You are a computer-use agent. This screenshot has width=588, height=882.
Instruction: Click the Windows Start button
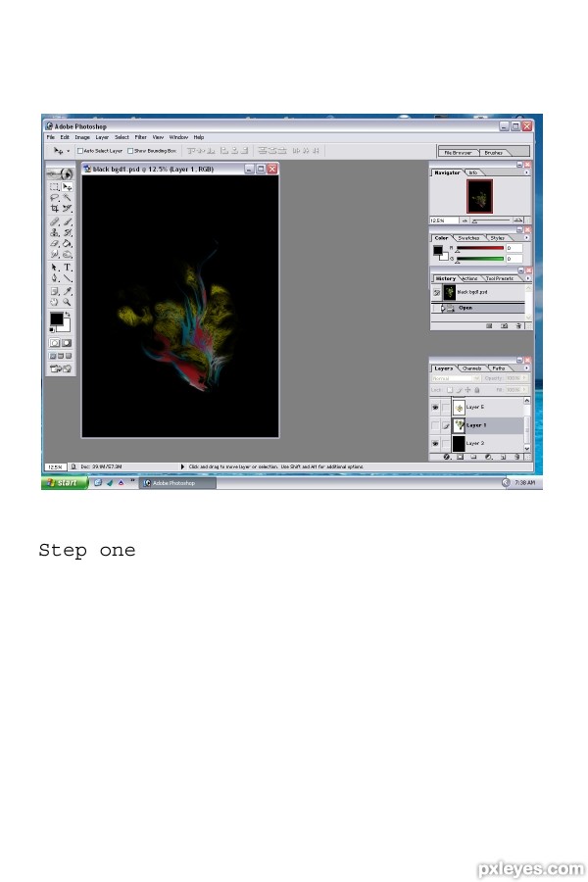pyautogui.click(x=65, y=482)
